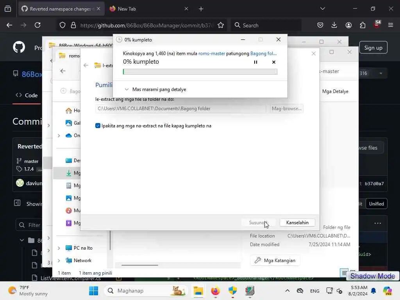Expand the PC na Ito tree node
Viewport: 400px width, 300px height.
coord(59,248)
